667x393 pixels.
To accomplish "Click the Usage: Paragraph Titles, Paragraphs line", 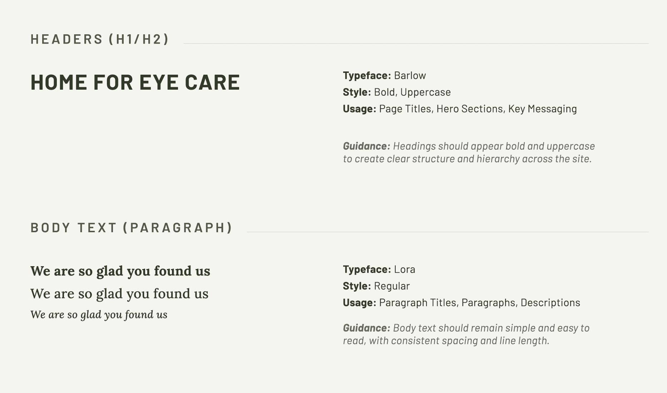I will [x=461, y=303].
